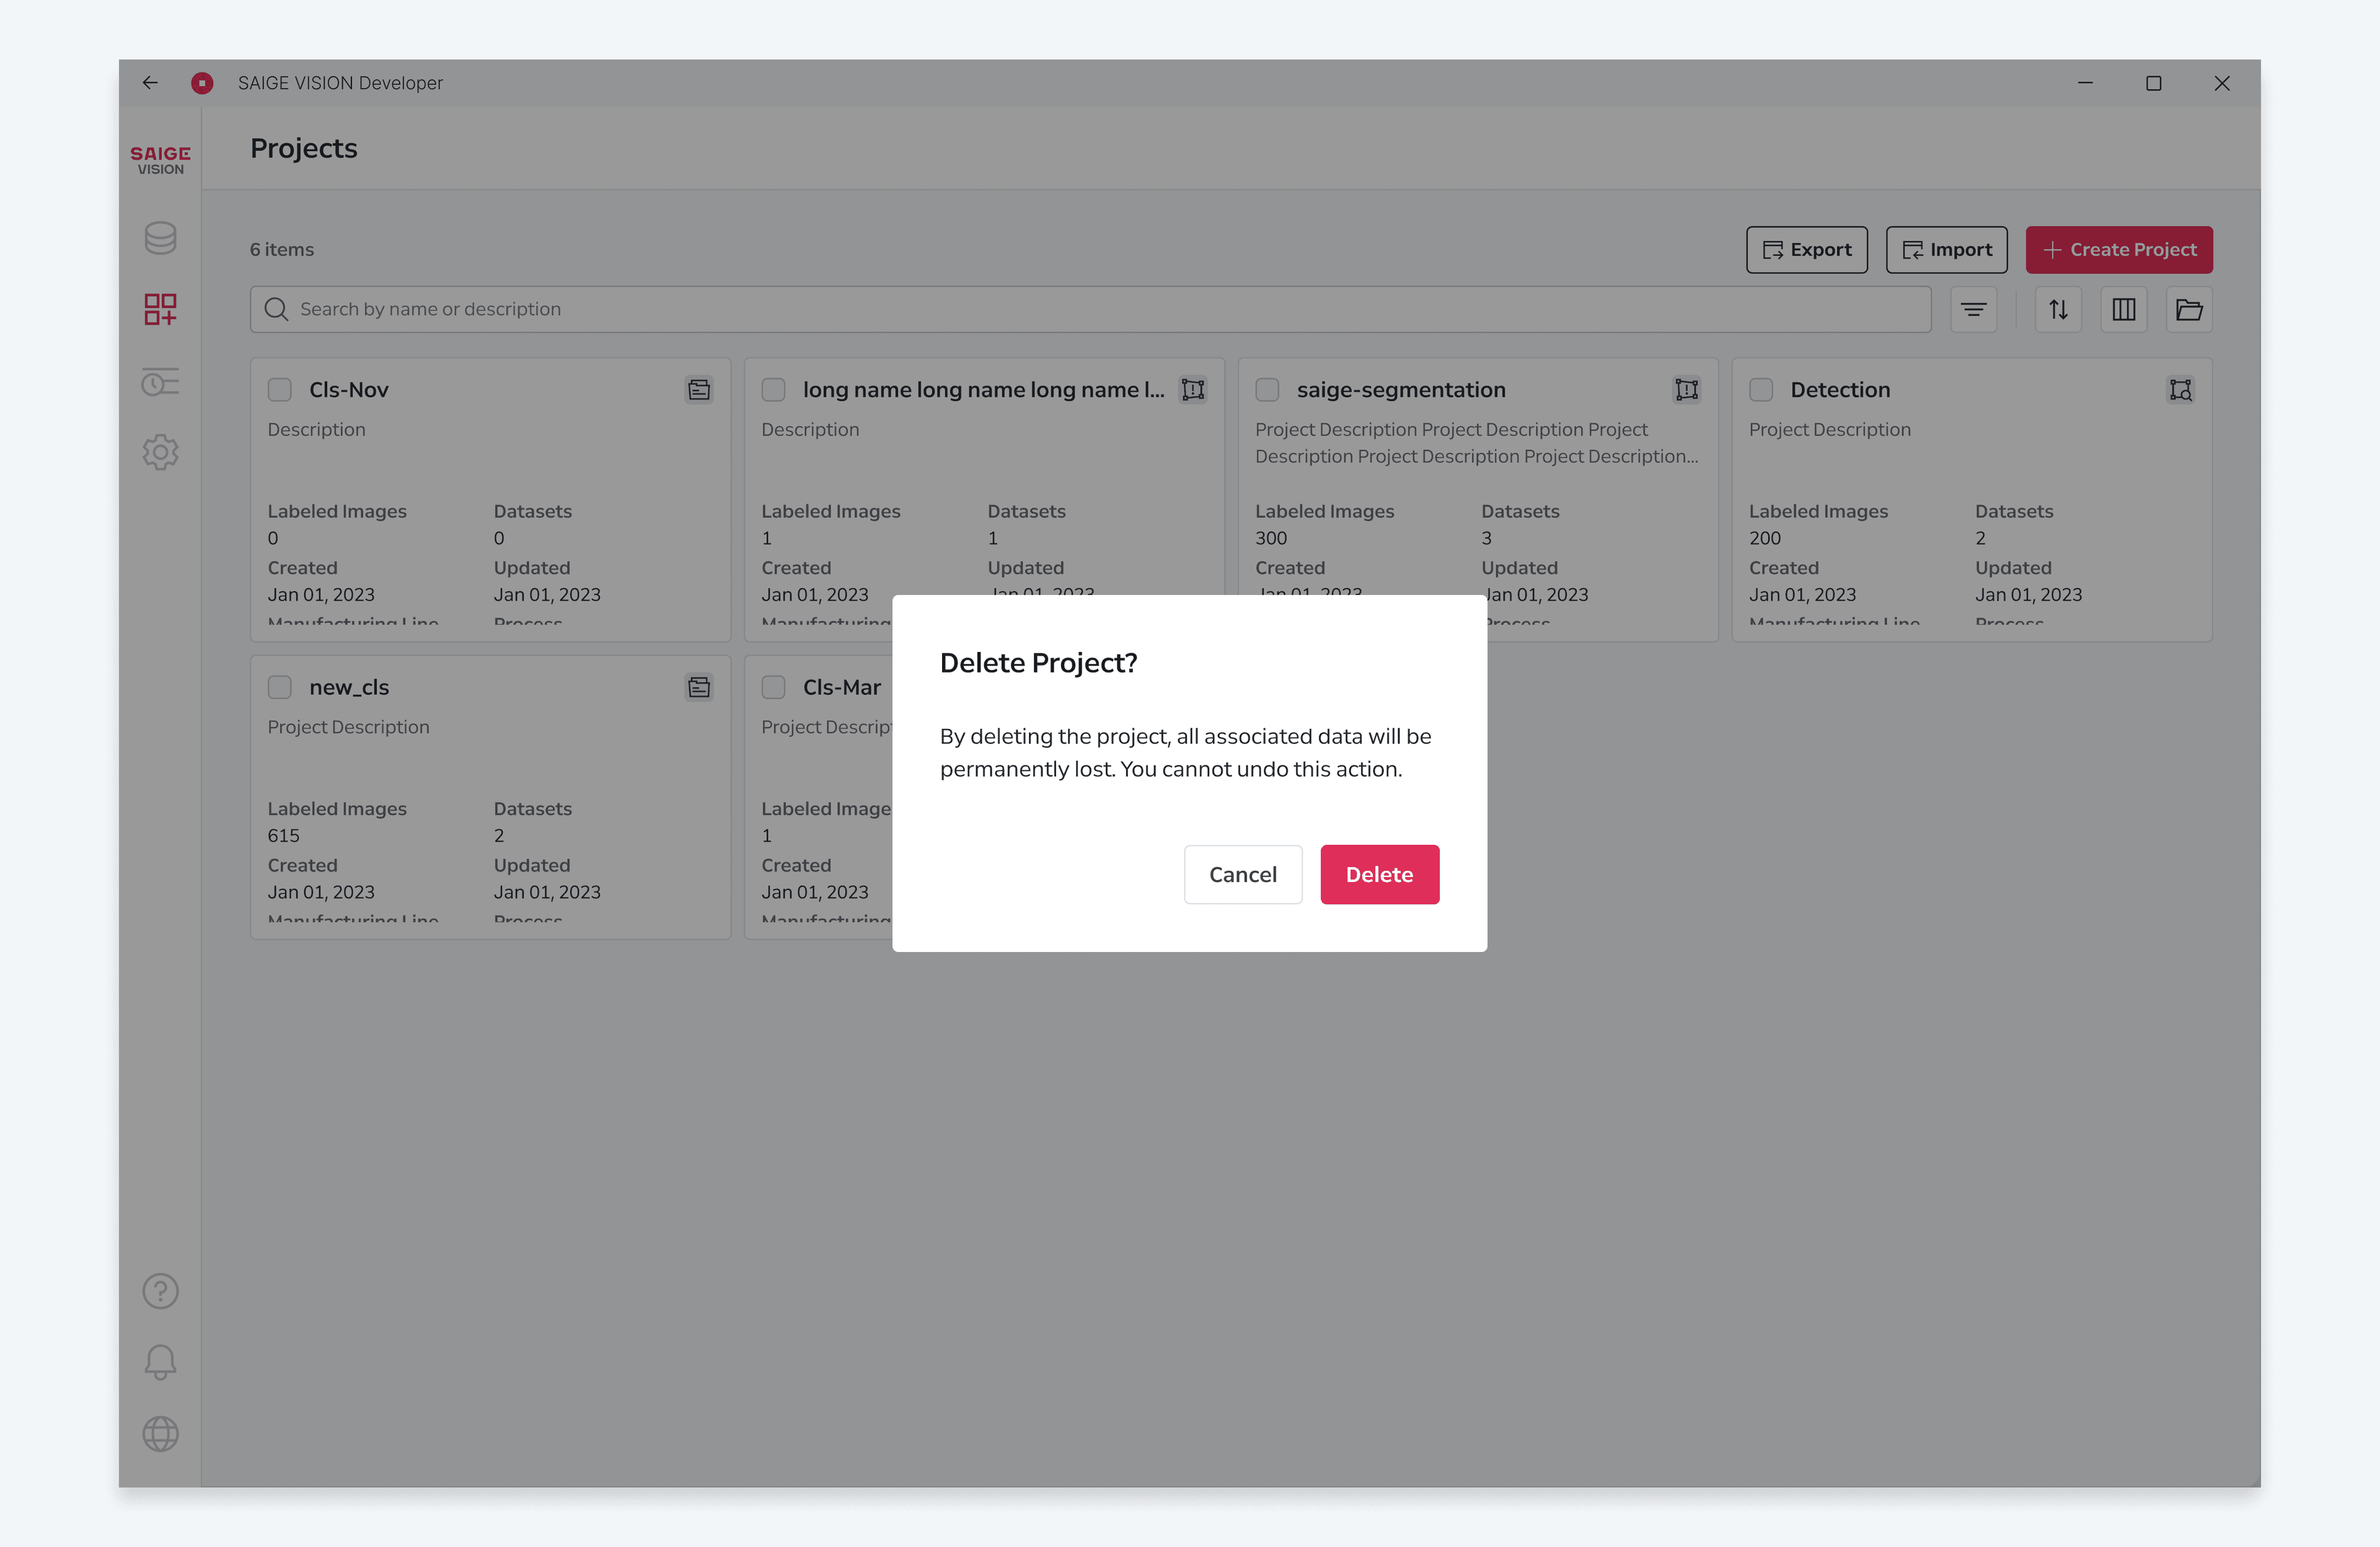Image resolution: width=2380 pixels, height=1547 pixels.
Task: Click segmentation icon on long name card
Action: coord(1192,390)
